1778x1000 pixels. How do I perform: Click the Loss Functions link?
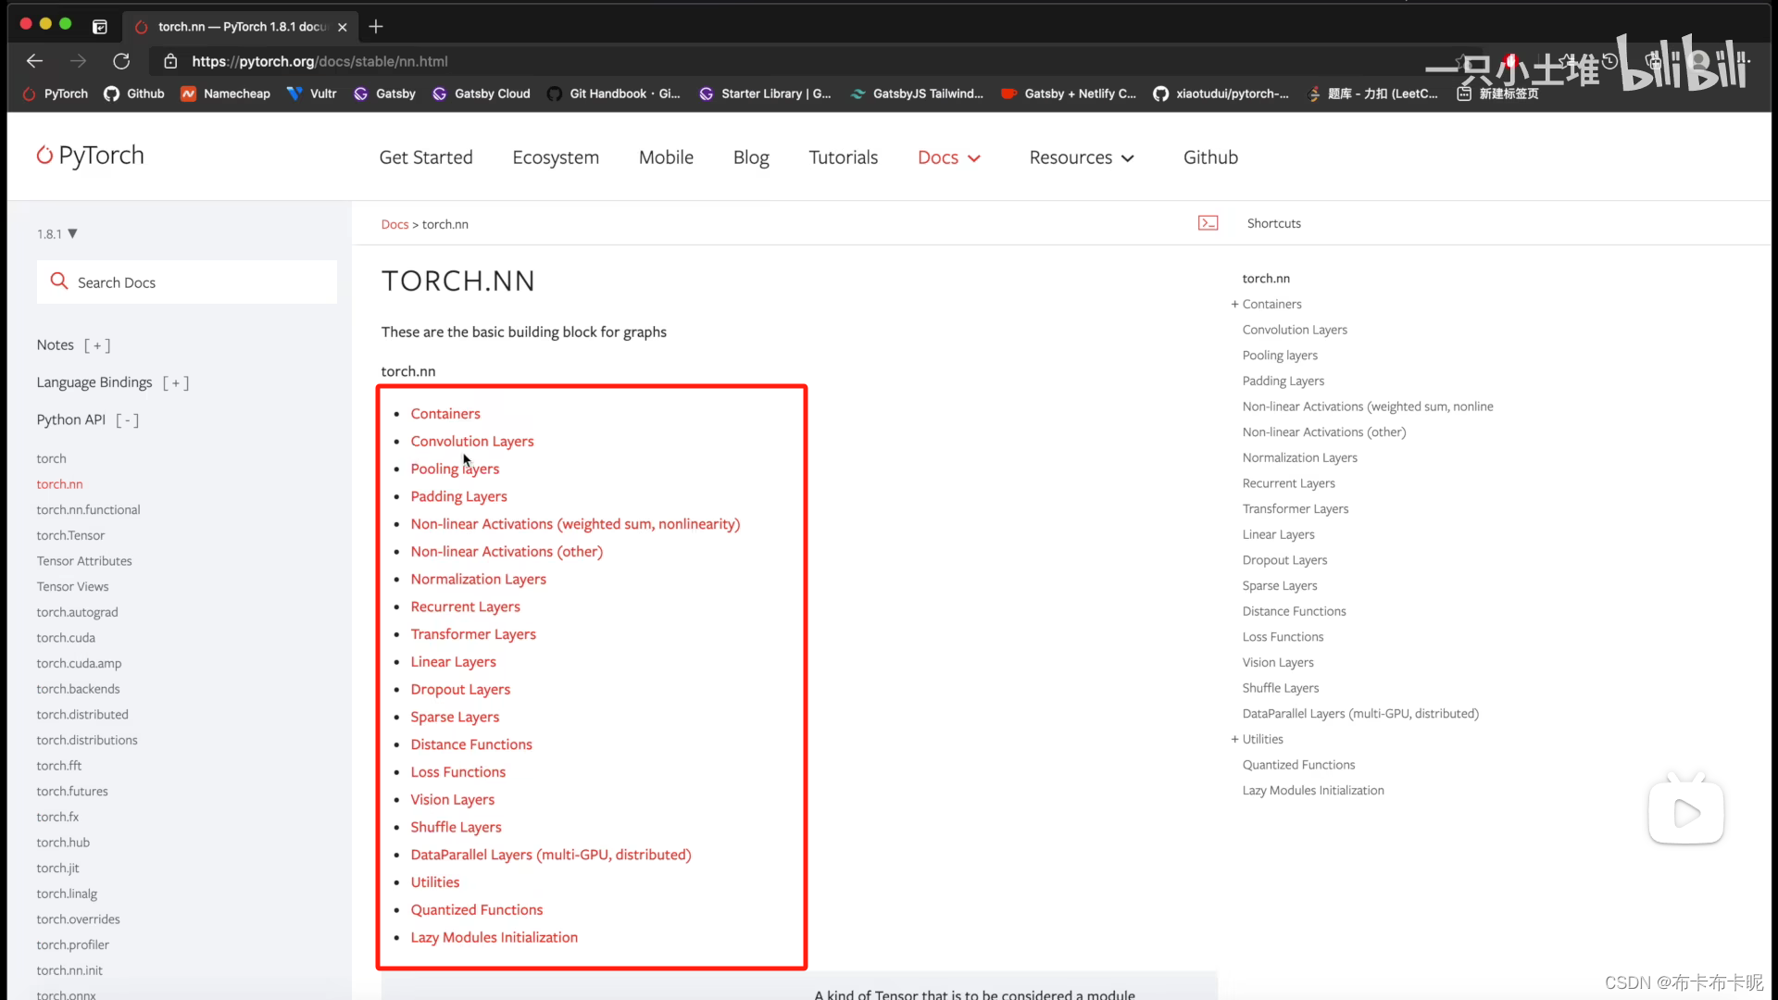click(458, 771)
